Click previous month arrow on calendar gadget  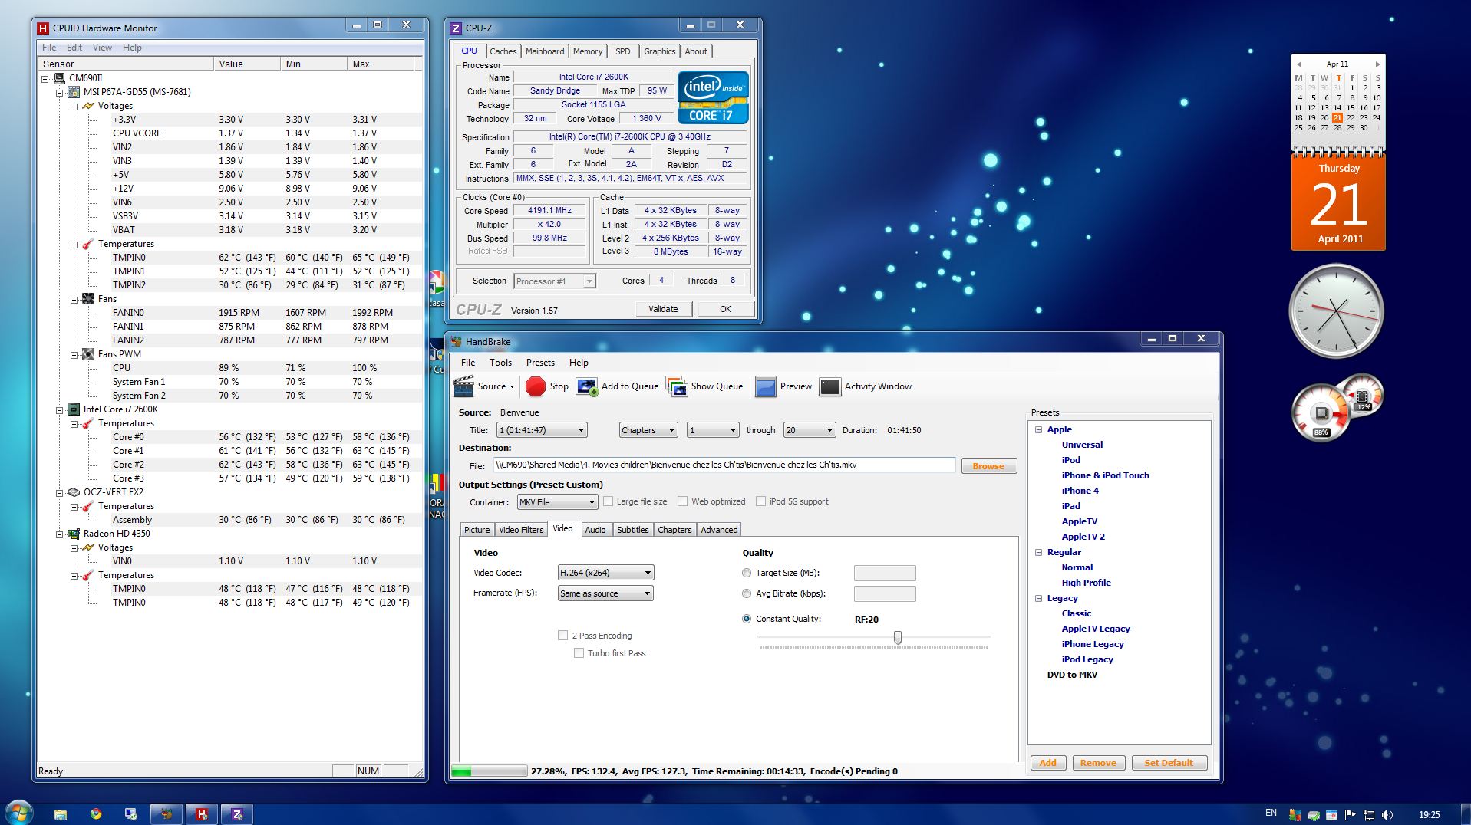click(x=1298, y=64)
